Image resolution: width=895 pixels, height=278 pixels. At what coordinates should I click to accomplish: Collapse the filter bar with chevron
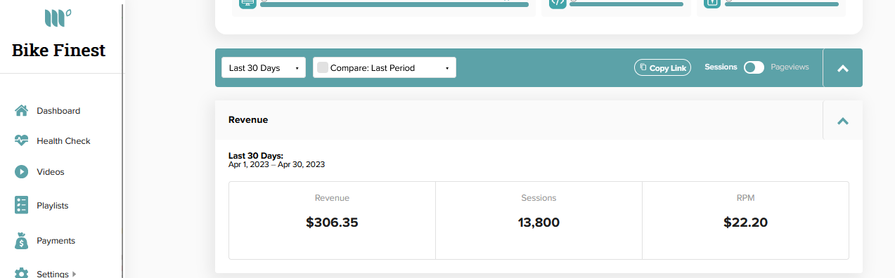point(843,68)
